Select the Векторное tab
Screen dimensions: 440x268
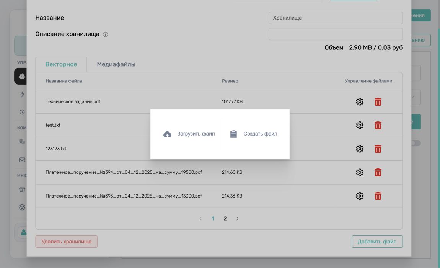click(x=61, y=64)
